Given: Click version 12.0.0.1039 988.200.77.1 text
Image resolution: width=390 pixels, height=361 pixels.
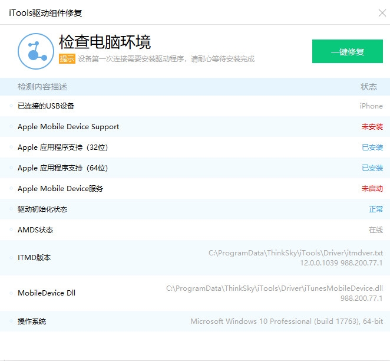Looking at the screenshot, I should pos(341,263).
